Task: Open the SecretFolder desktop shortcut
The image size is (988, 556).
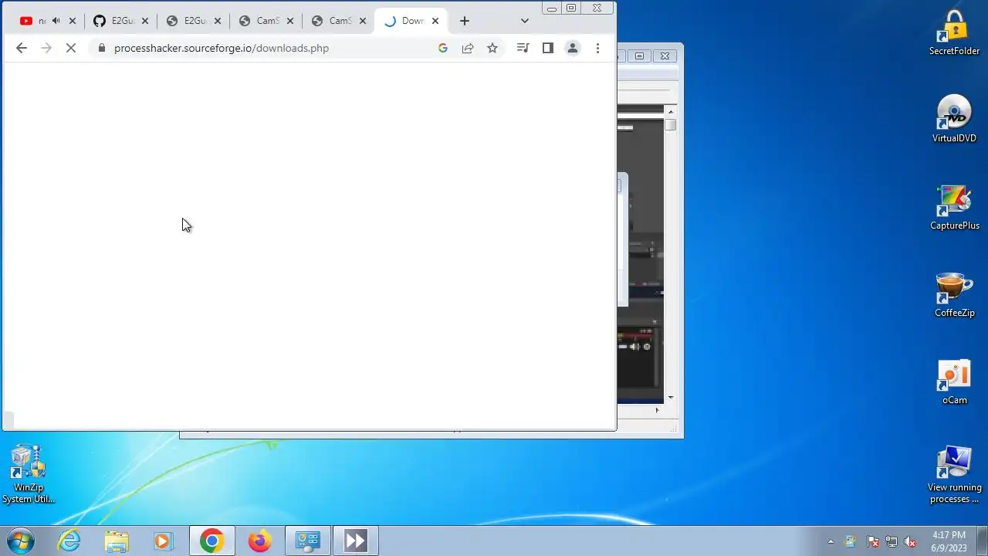Action: click(955, 33)
